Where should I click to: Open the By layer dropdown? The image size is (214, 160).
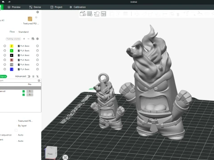(x=22, y=126)
